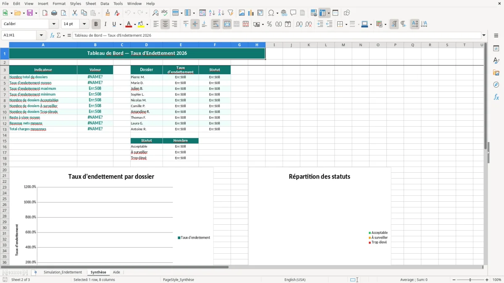
Task: Open Conditional Formatting dropdown arrow
Action: pos(385,24)
